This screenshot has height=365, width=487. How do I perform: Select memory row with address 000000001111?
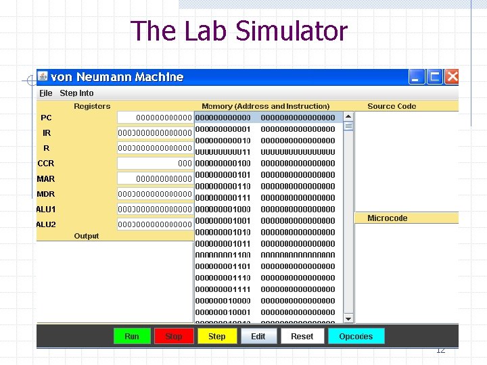pos(269,289)
